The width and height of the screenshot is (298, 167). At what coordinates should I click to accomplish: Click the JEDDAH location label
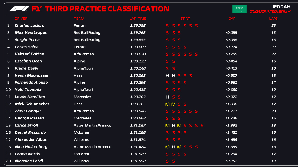pos(281,7)
